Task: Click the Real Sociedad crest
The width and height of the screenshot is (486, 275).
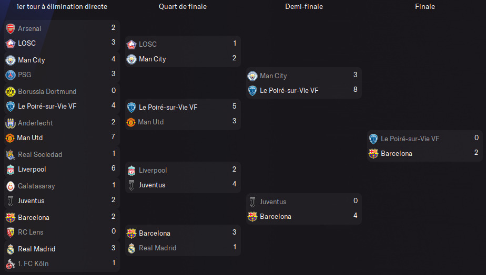Action: (11, 155)
